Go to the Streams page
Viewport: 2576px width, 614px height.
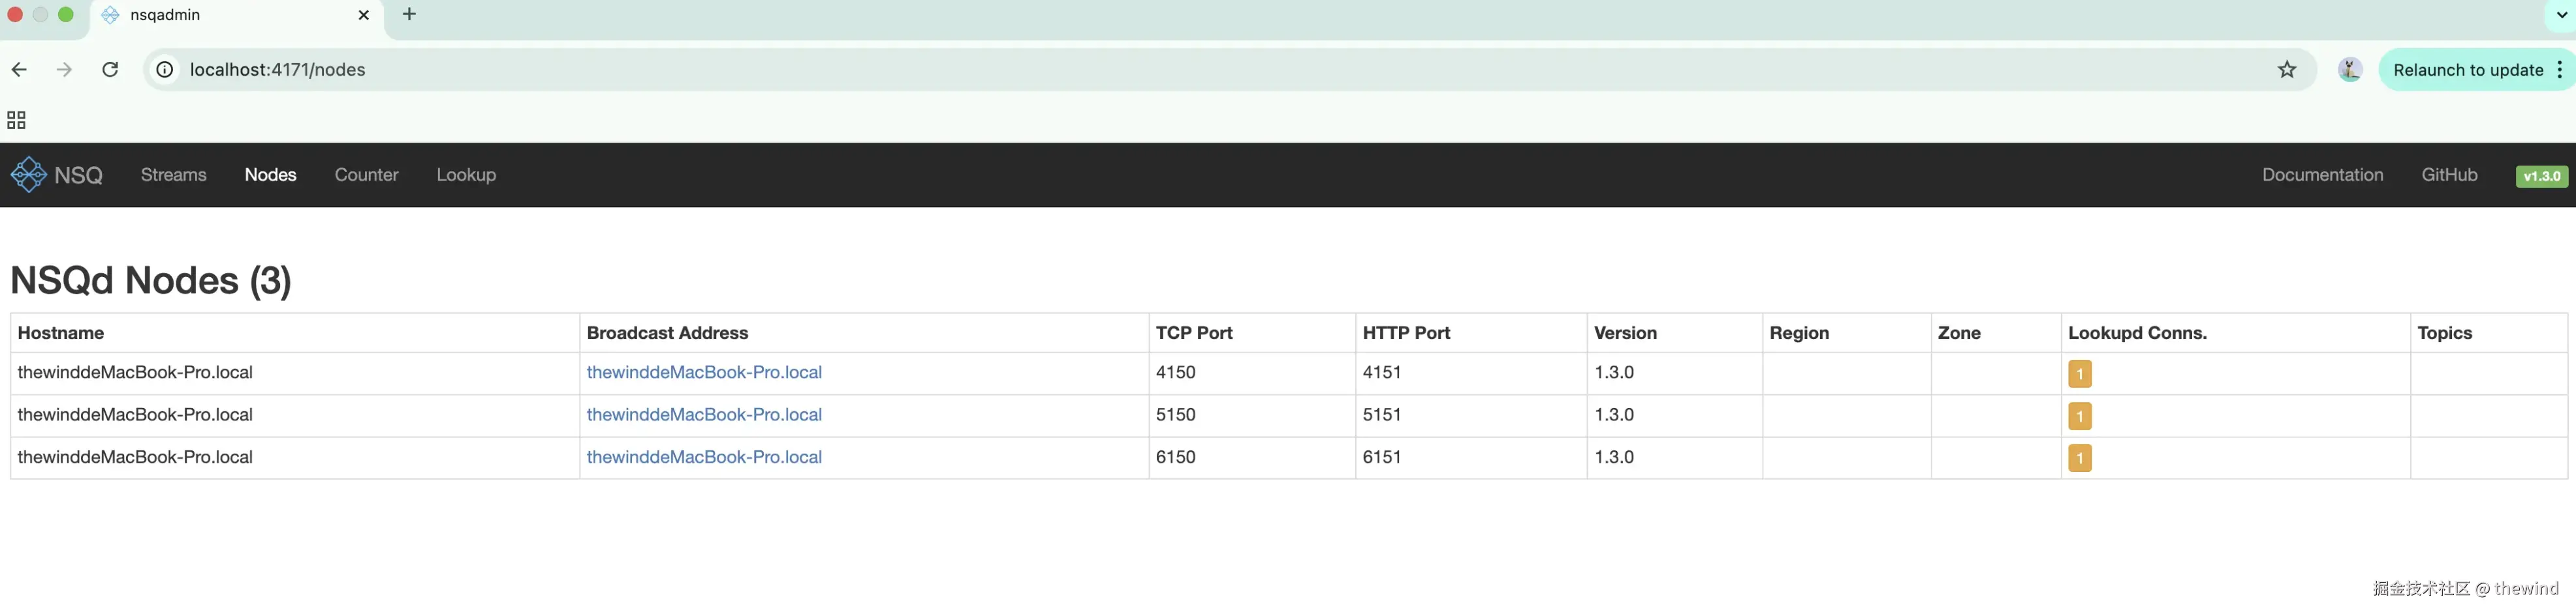click(174, 175)
